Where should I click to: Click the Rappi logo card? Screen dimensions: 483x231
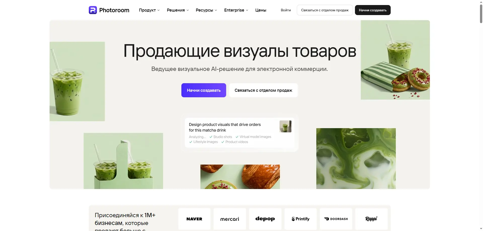[371, 219]
